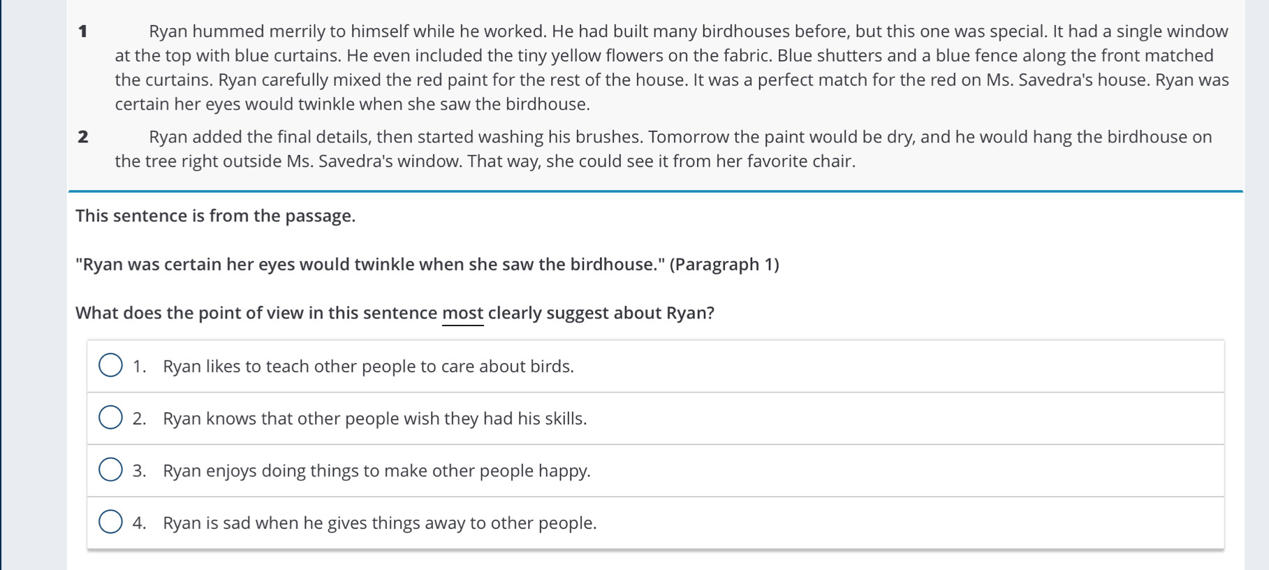This screenshot has height=570, width=1269.
Task: Pick radio button for answer option 4
Action: [110, 522]
